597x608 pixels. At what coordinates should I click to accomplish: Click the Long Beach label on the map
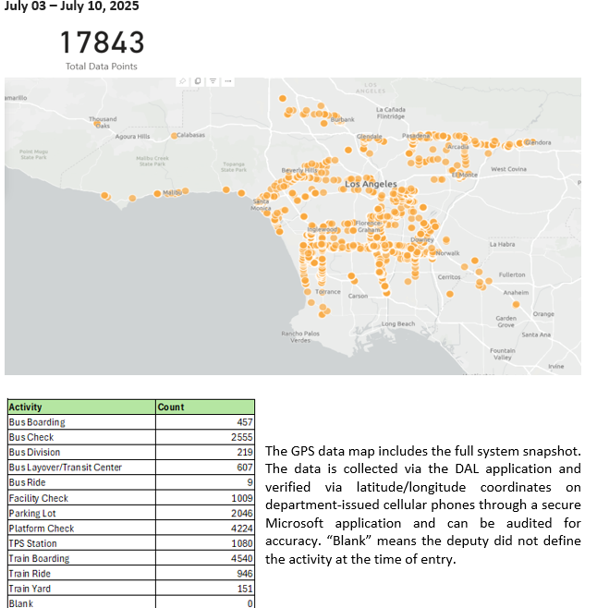398,324
